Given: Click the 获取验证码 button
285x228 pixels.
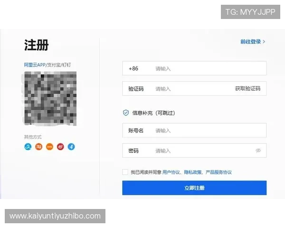Looking at the screenshot, I should tap(247, 88).
